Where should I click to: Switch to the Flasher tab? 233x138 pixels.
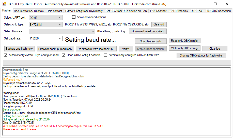pyautogui.click(x=7, y=11)
